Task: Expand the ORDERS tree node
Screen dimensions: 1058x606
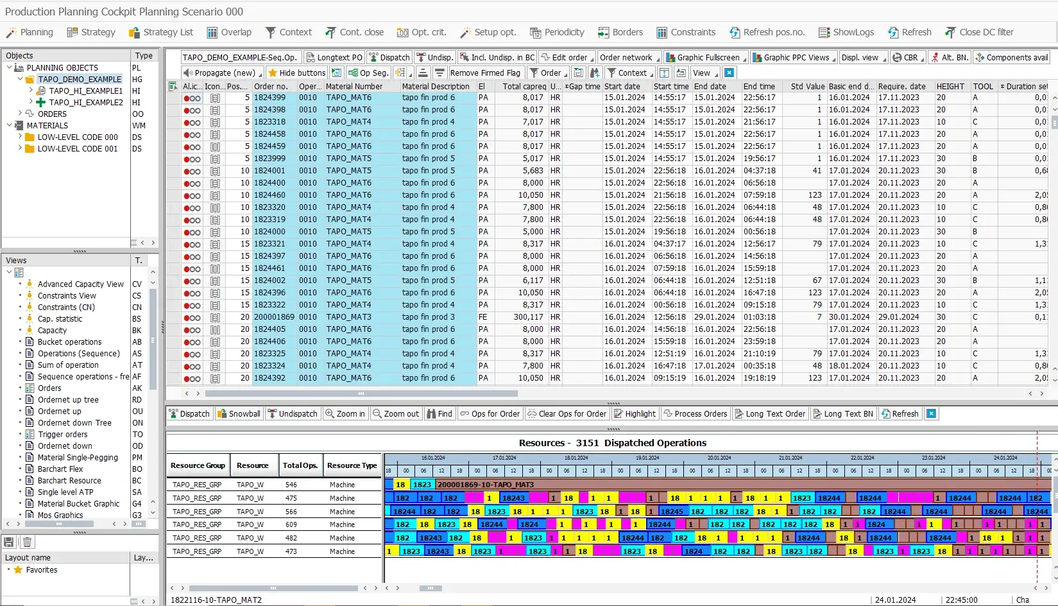Action: tap(20, 114)
